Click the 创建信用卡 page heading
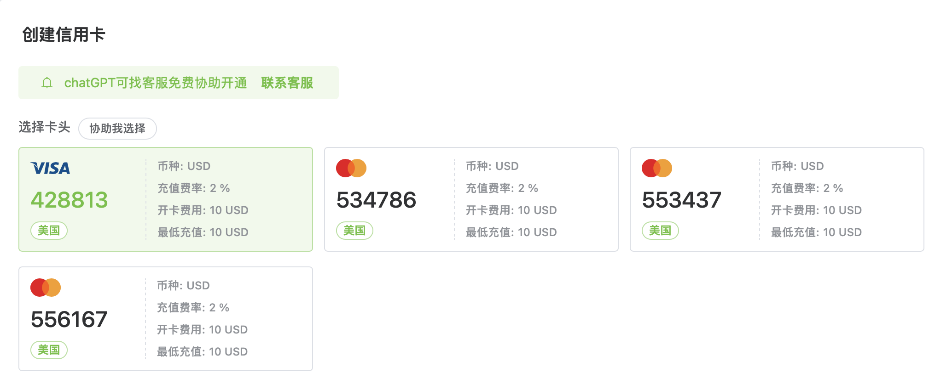The height and width of the screenshot is (384, 929). click(64, 35)
